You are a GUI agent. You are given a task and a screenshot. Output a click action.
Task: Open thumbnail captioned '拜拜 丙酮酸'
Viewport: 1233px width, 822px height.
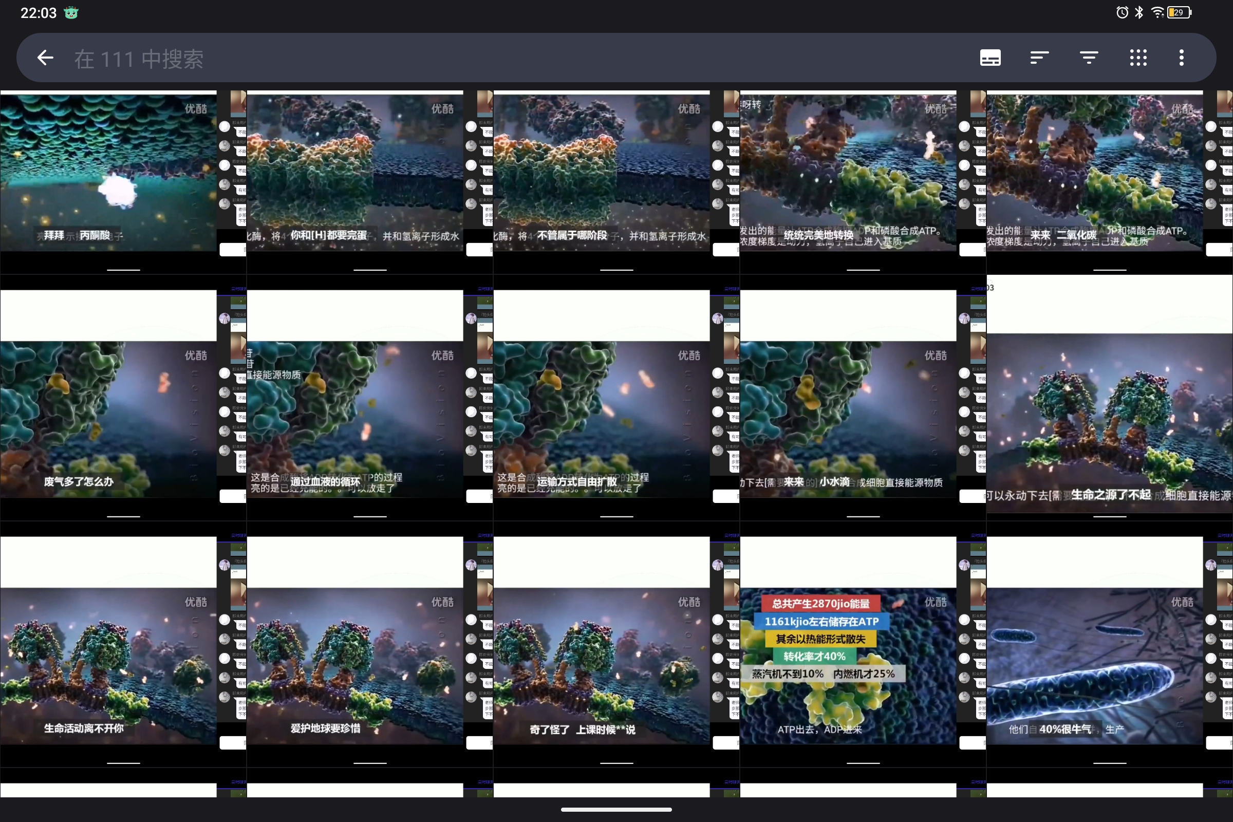click(123, 182)
